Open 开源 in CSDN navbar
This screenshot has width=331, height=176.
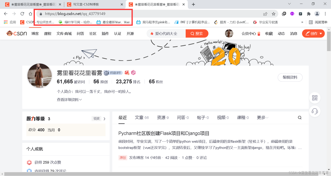[130, 33]
